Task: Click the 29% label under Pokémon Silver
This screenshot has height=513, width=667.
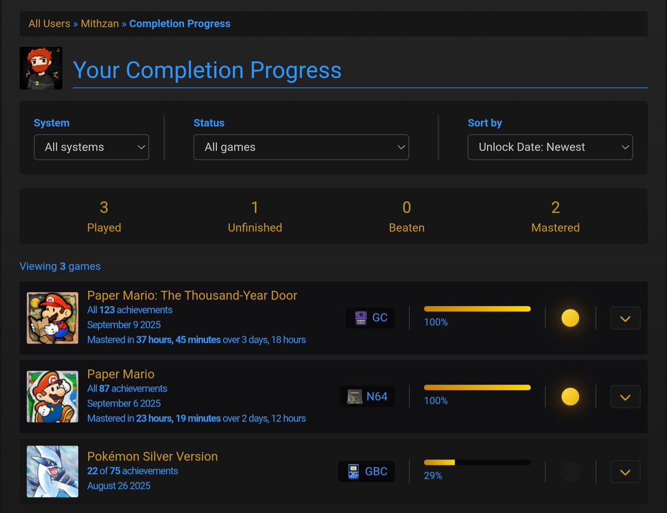Action: pos(433,476)
